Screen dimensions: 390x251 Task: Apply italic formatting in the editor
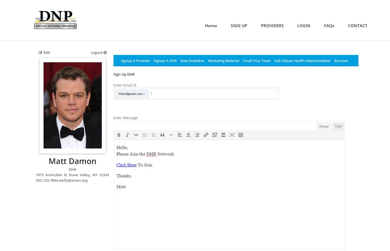[x=127, y=135]
